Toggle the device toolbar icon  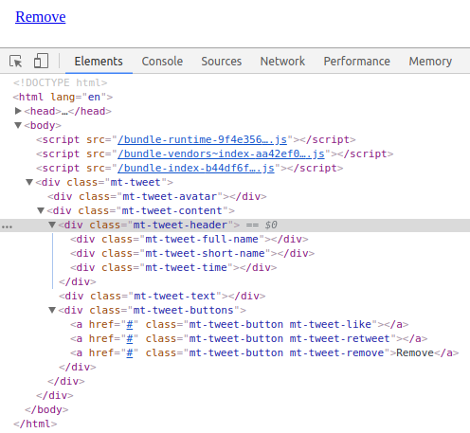pos(41,61)
